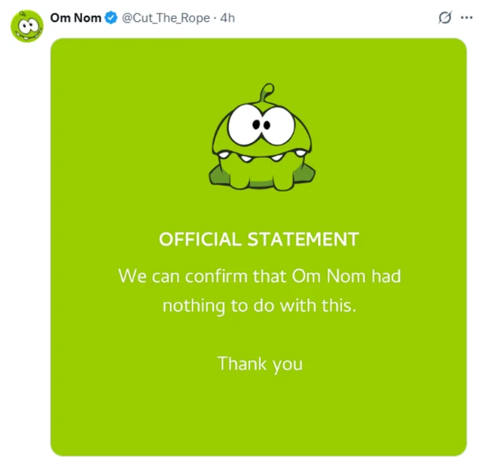
Task: Click the dark green shadow under Om Nom
Action: pos(217,178)
